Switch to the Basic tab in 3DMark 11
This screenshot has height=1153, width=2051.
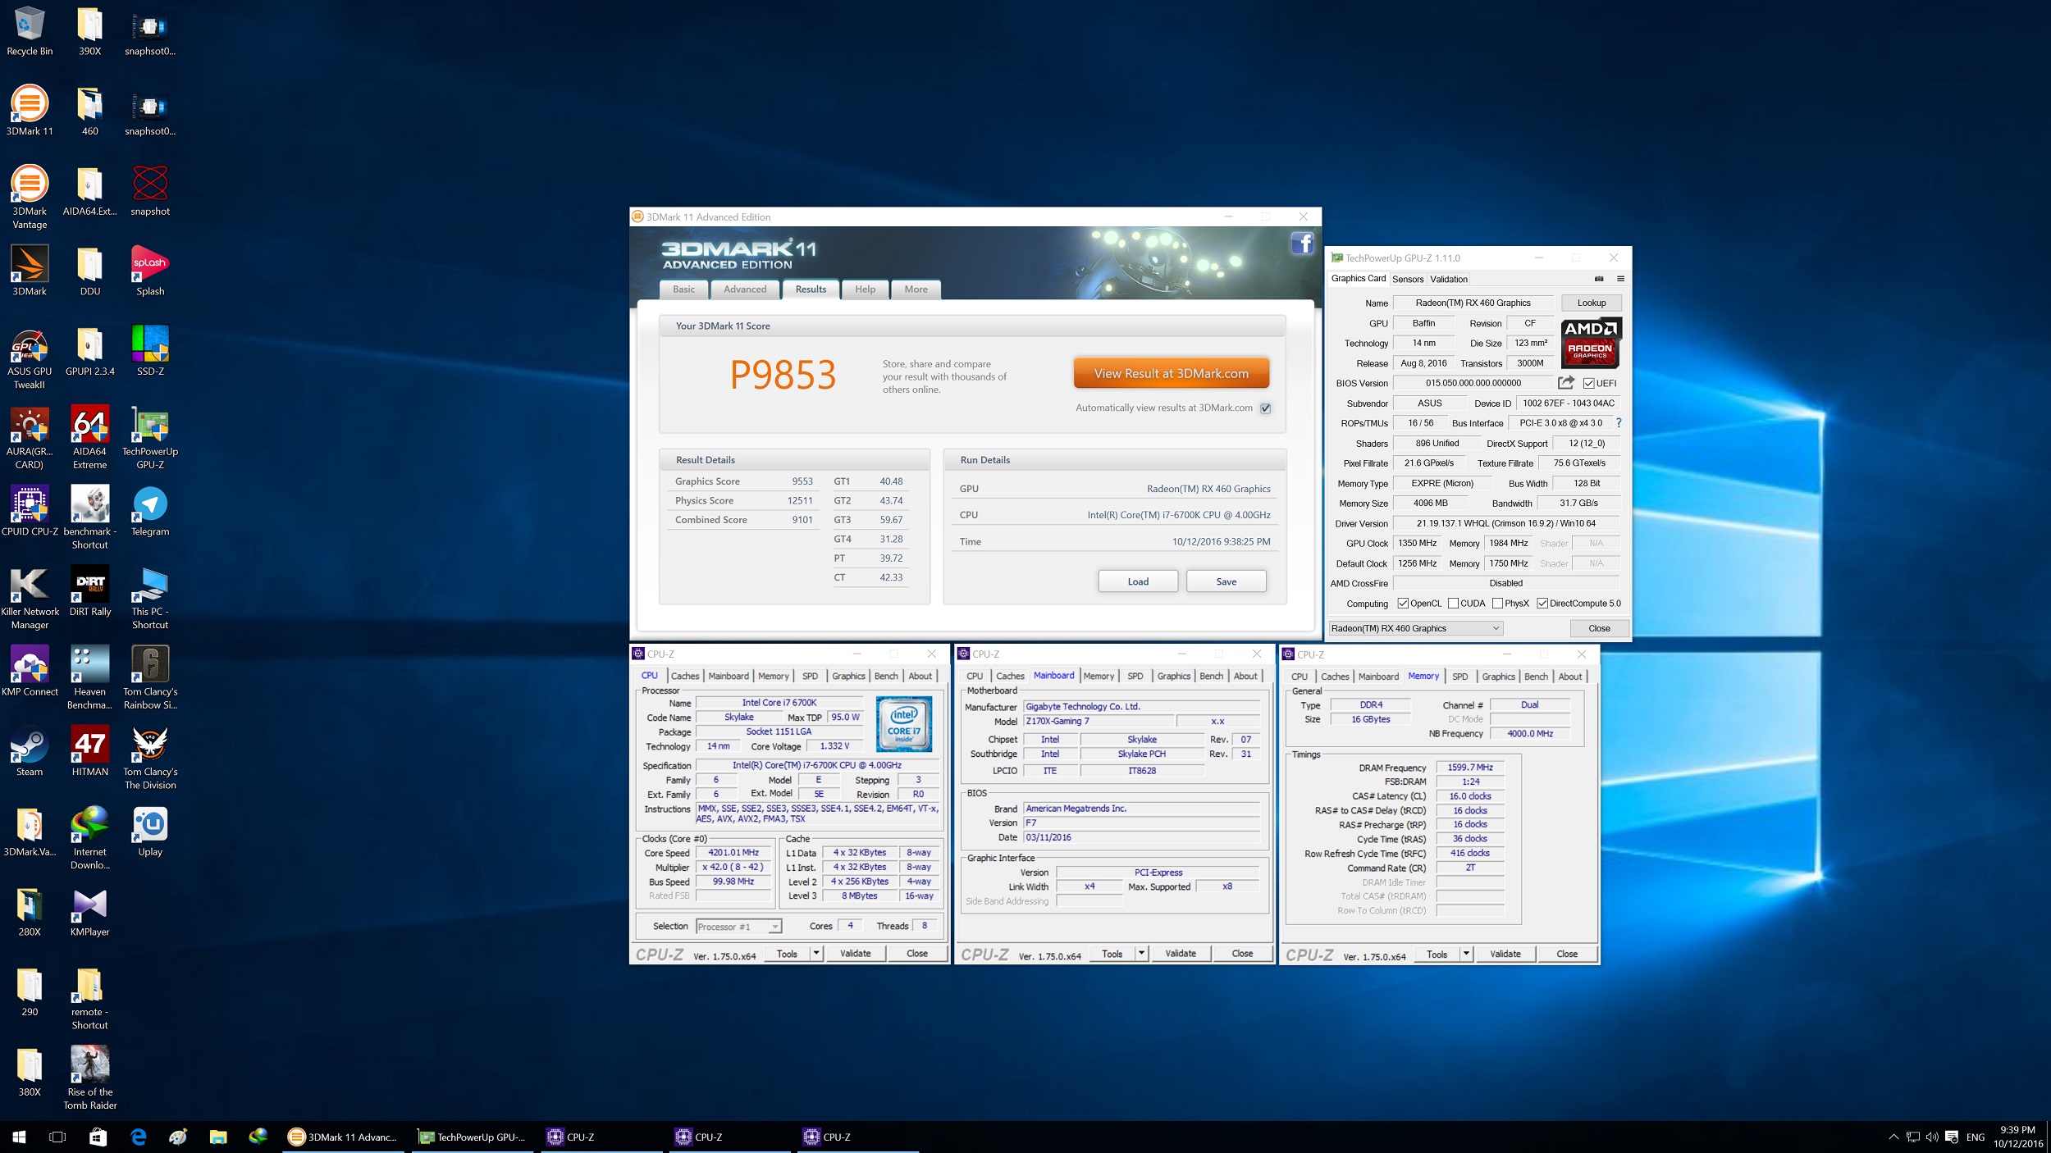pos(683,289)
